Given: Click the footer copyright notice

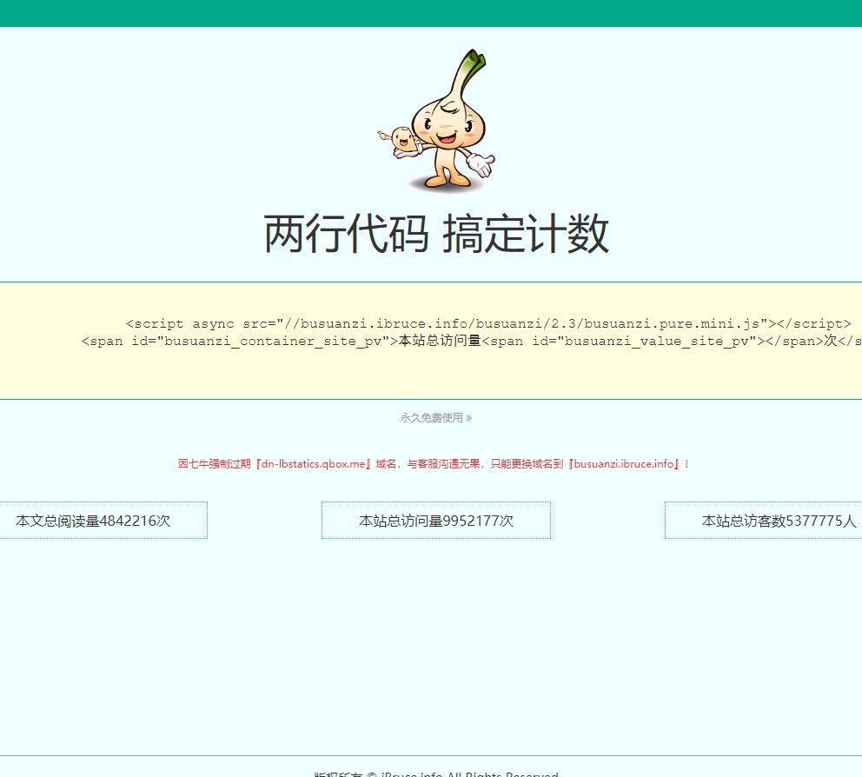Looking at the screenshot, I should click(434, 774).
